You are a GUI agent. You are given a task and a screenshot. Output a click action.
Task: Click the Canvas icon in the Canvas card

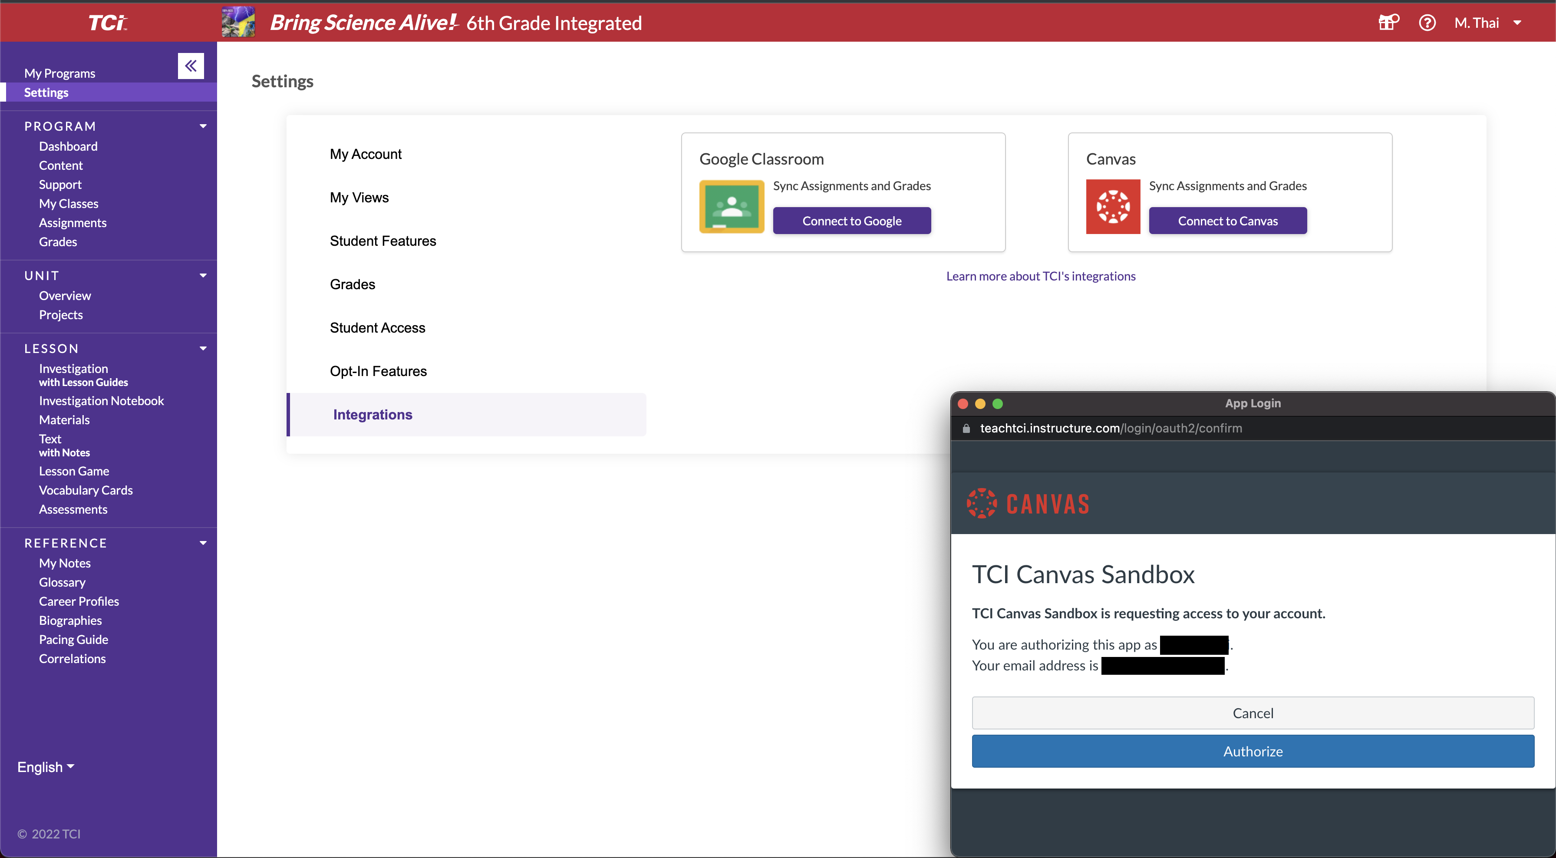(1113, 206)
